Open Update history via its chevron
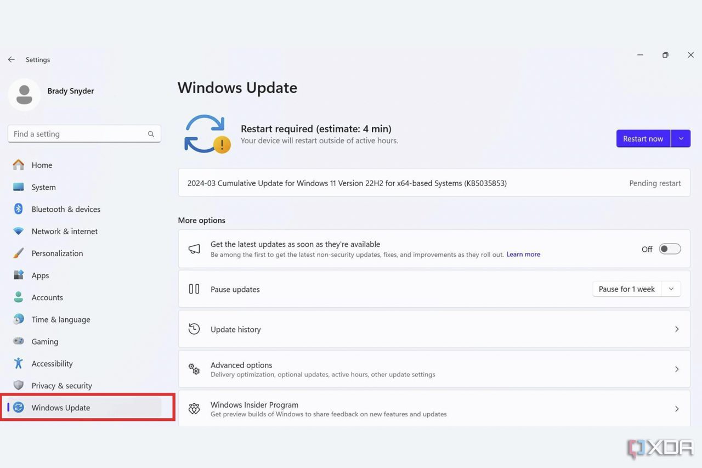This screenshot has width=702, height=468. coord(677,329)
